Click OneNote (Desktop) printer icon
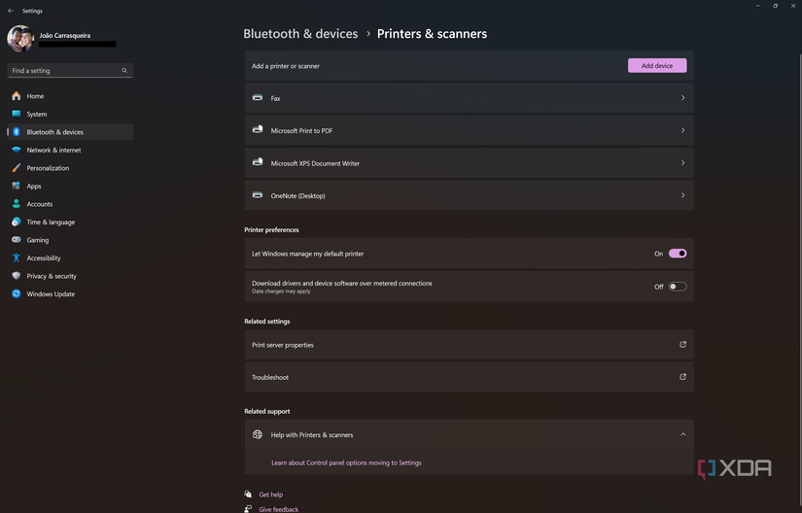The image size is (802, 513). 258,195
